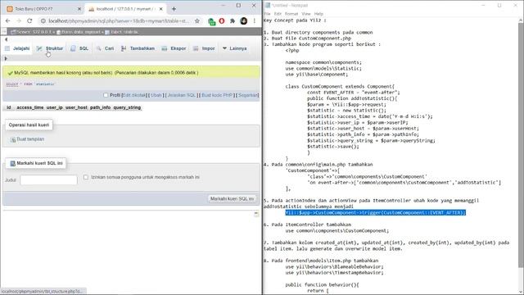Click the Segarkan link
This screenshot has height=295, width=524.
[248, 95]
